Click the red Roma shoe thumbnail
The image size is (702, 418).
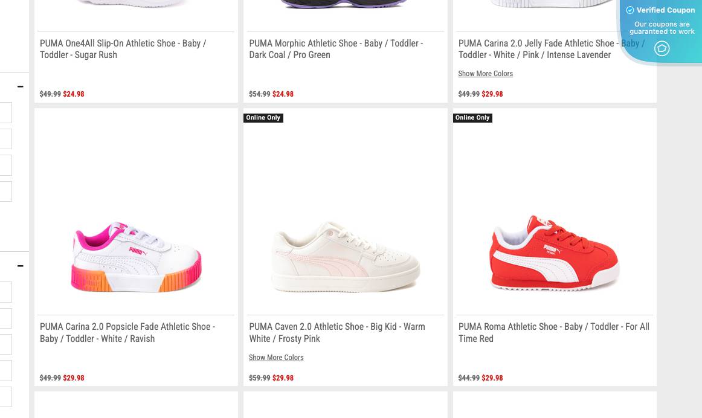(554, 257)
